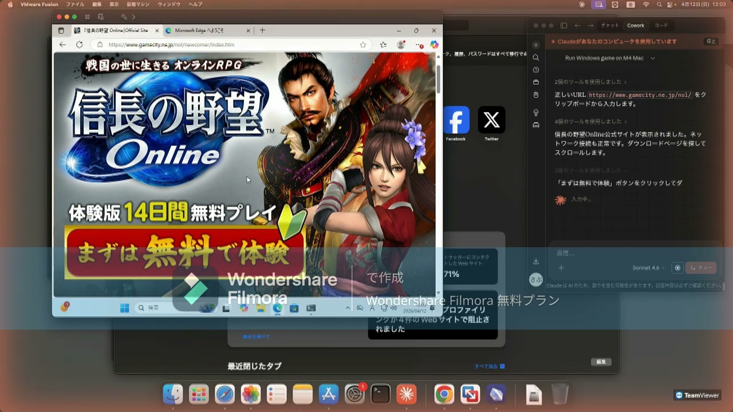Toggle Claude sidebar panel icon
This screenshot has width=733, height=412.
(x=563, y=26)
